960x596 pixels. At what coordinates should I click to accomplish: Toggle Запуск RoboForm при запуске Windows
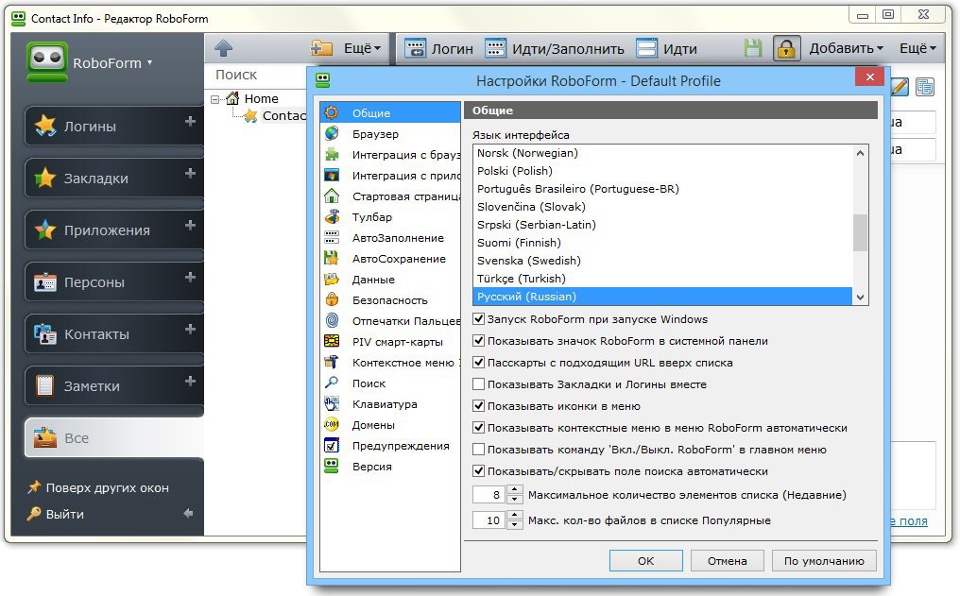479,319
